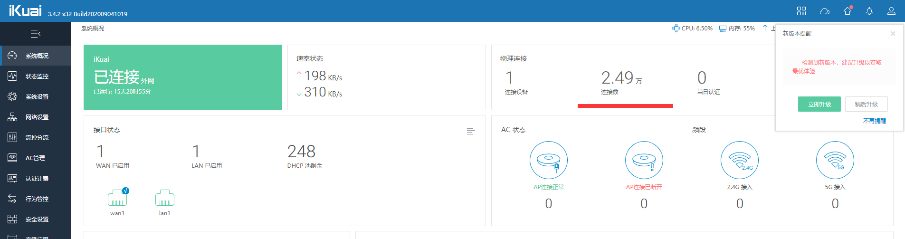The width and height of the screenshot is (905, 239).
Task: Open 行为管控 in the sidebar
Action: point(36,199)
